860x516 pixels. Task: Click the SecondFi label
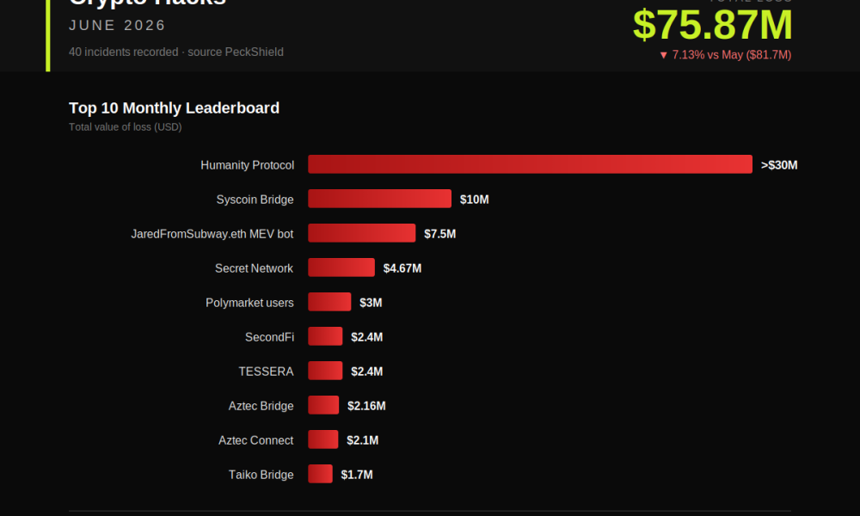pyautogui.click(x=269, y=337)
